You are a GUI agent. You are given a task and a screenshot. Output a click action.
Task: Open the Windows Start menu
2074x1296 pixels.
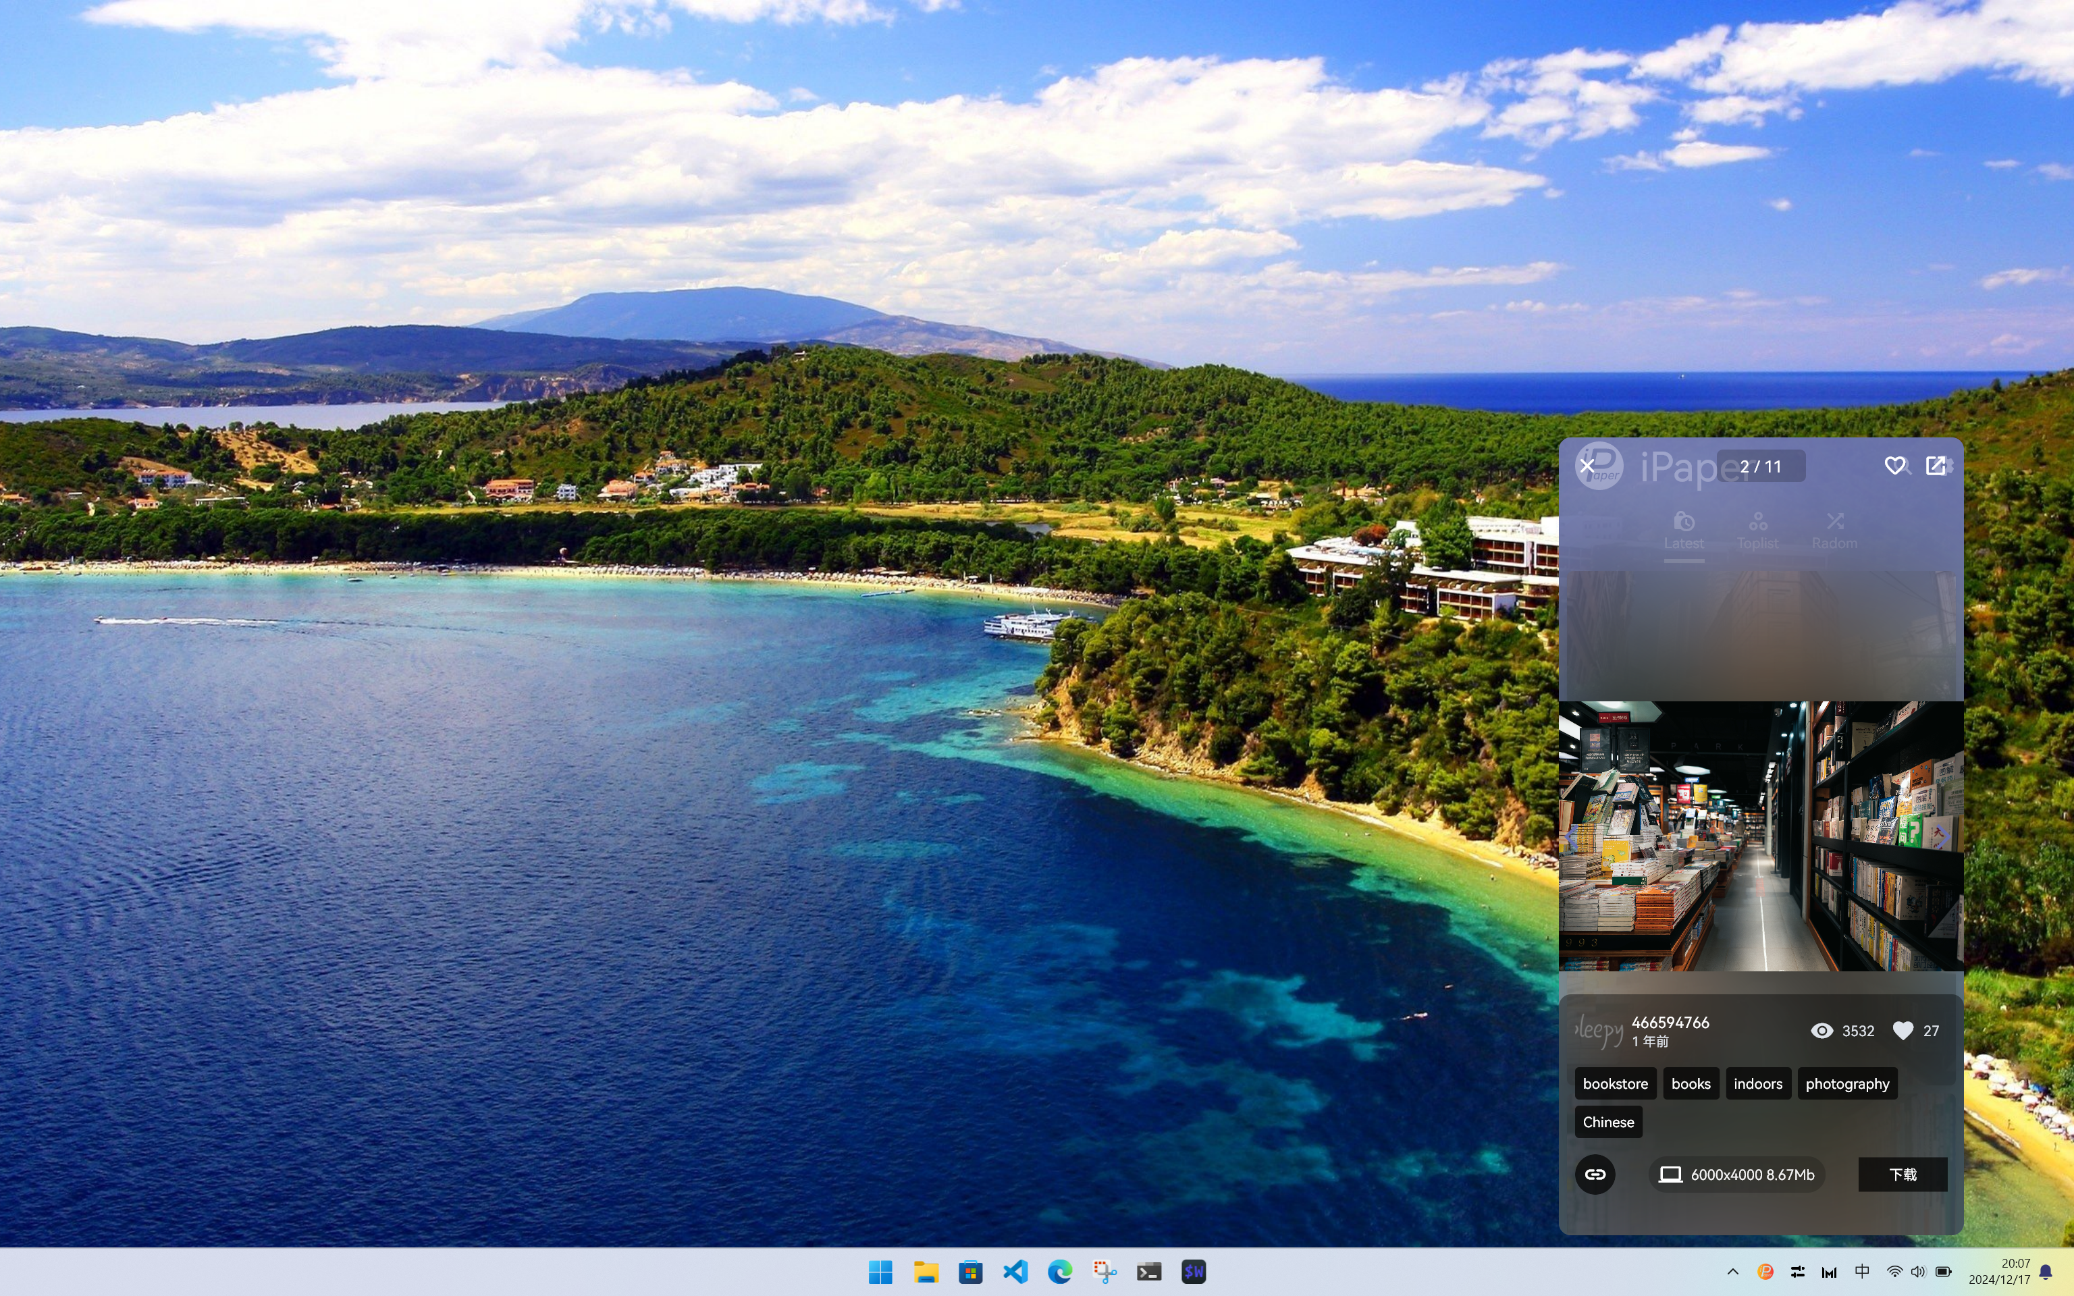(880, 1272)
